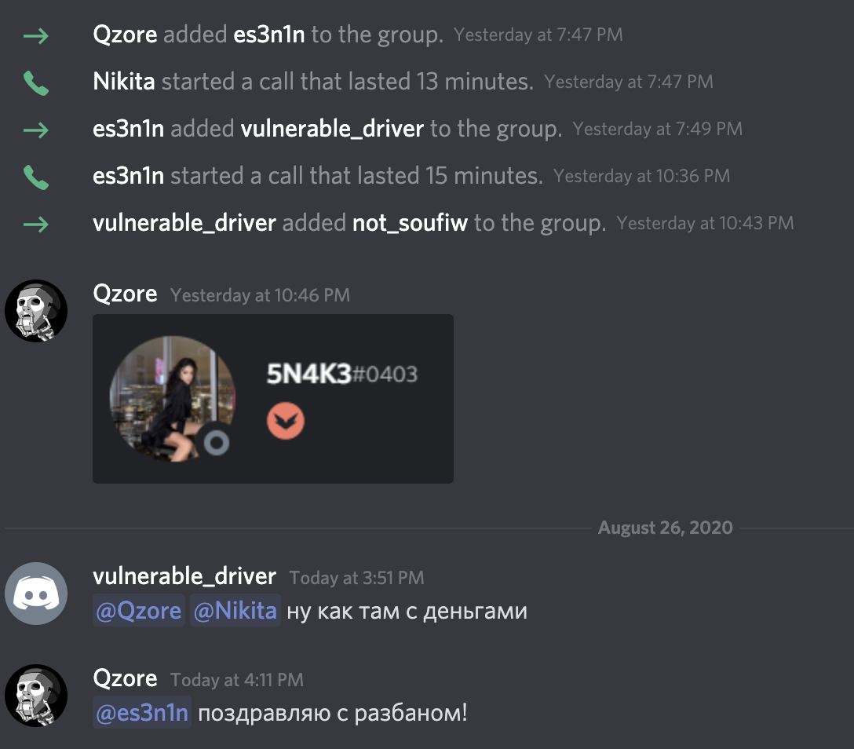
Task: Click the phone icon beside Nikita's 13-minute call
Action: 36,83
